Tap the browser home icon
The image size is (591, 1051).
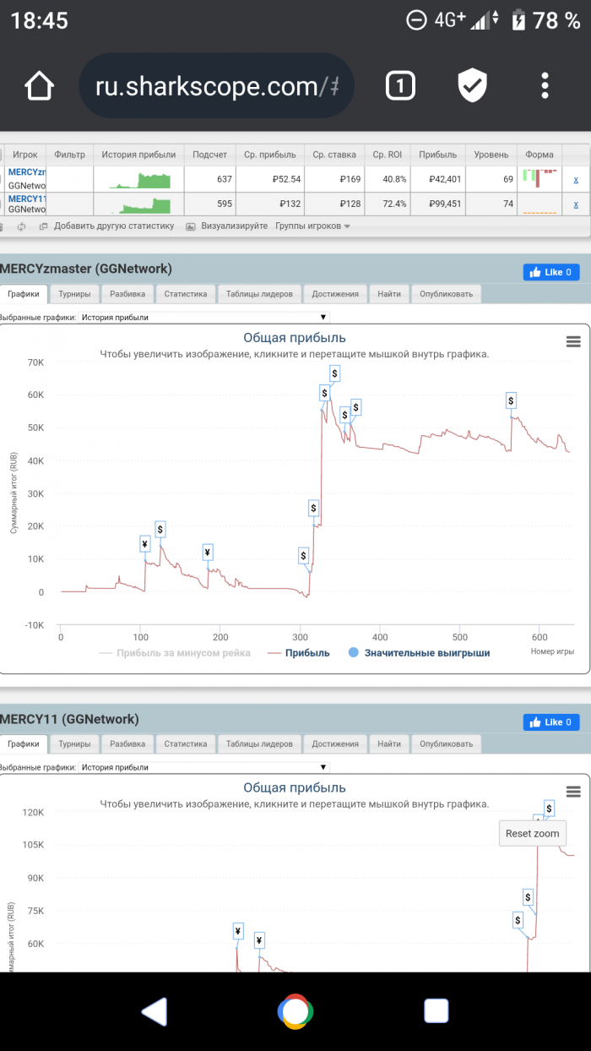tap(39, 86)
